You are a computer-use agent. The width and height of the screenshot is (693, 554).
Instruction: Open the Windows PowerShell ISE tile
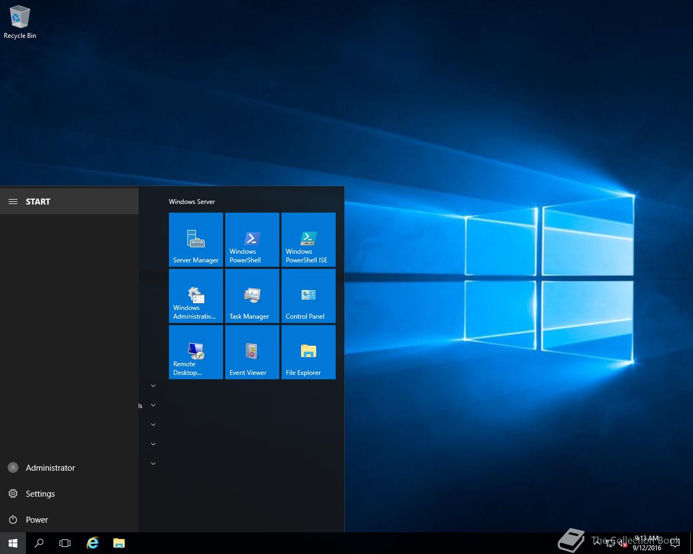point(309,240)
